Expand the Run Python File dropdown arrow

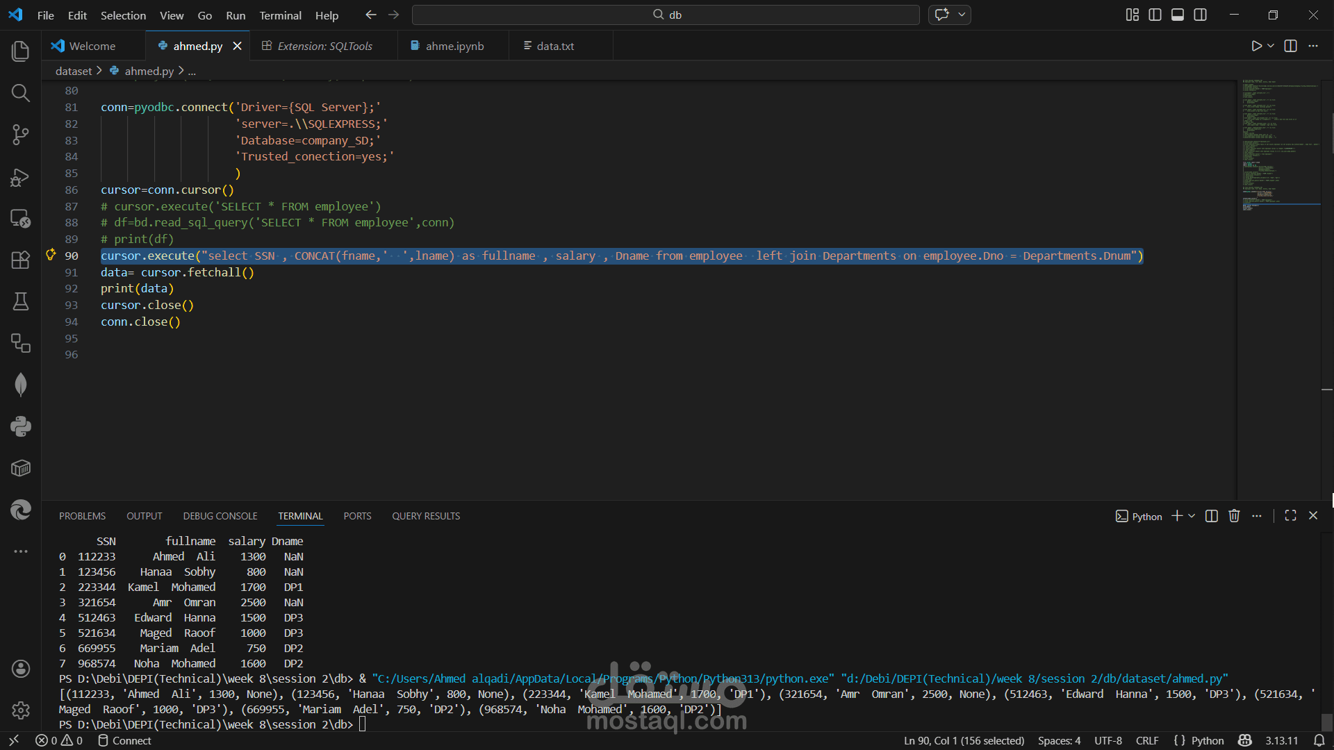click(1271, 46)
